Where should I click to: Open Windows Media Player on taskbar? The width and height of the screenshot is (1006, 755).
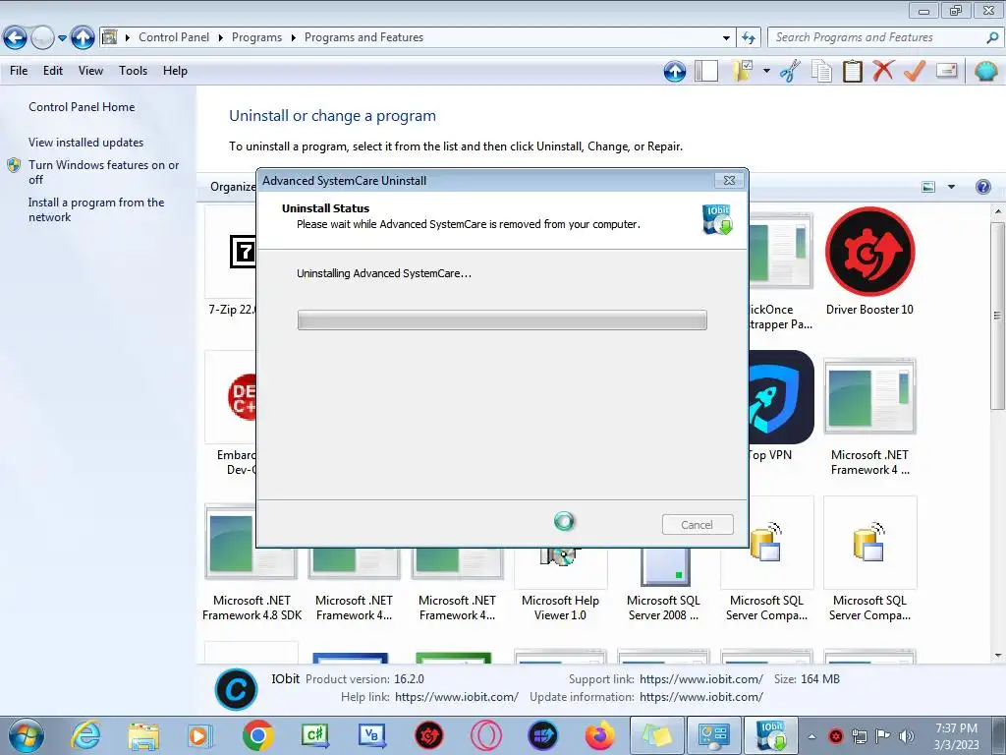tap(199, 735)
